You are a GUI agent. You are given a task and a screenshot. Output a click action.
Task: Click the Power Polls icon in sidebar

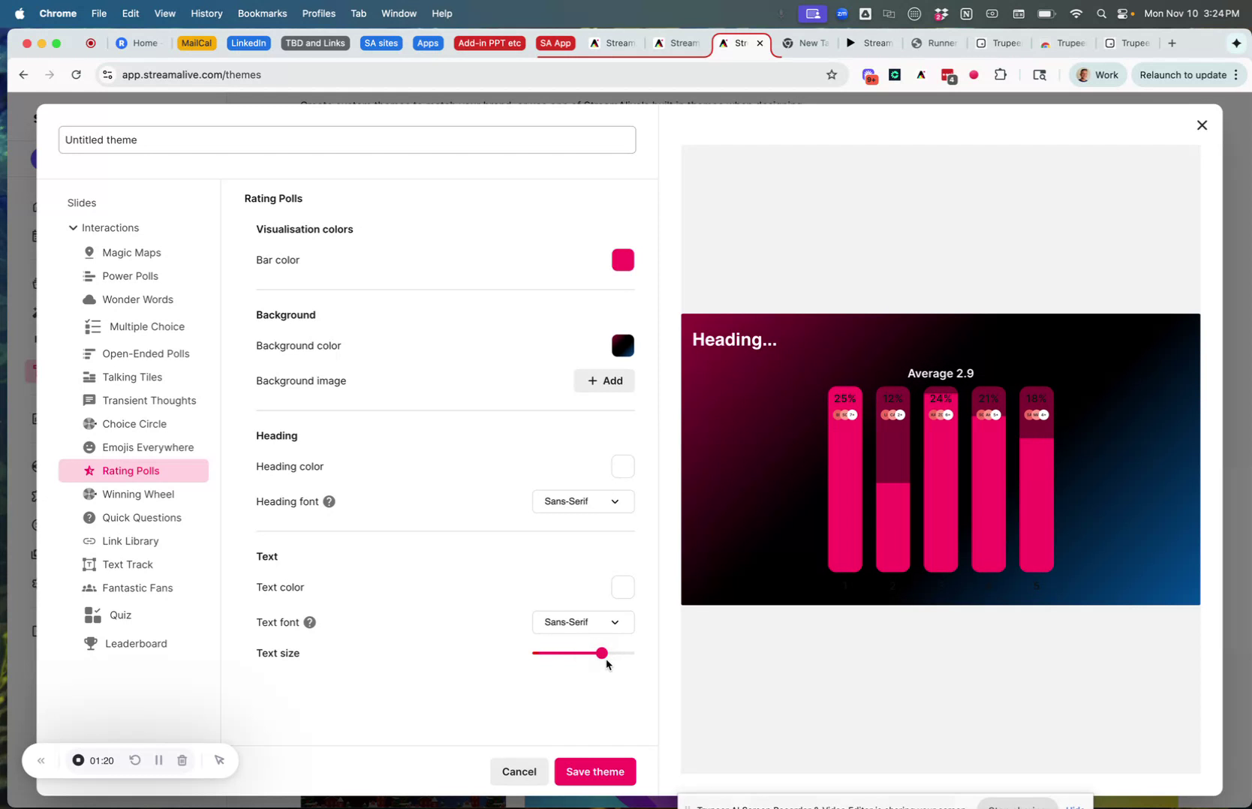point(89,276)
